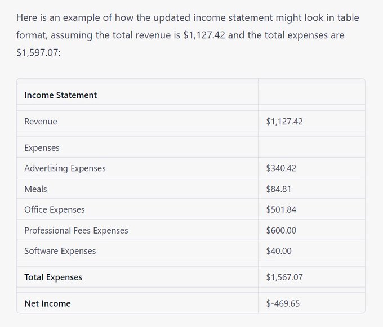Select the Office Expenses row label
383x327 pixels.
tap(54, 209)
